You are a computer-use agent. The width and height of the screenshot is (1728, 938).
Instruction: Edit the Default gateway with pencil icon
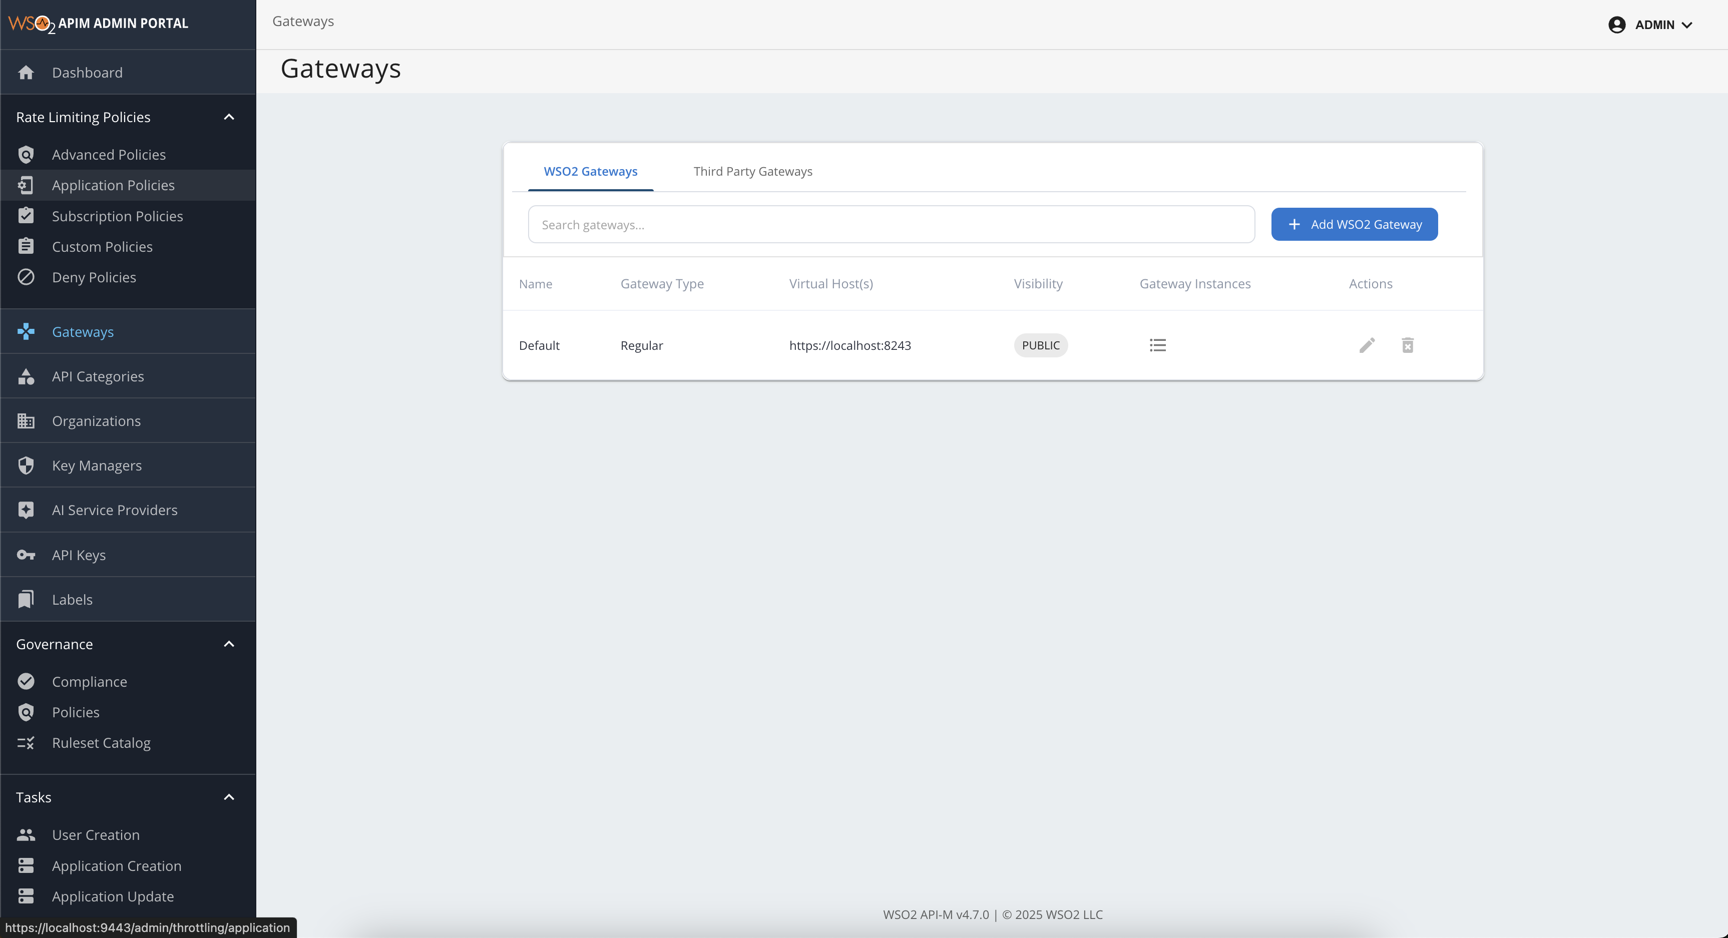click(1367, 345)
